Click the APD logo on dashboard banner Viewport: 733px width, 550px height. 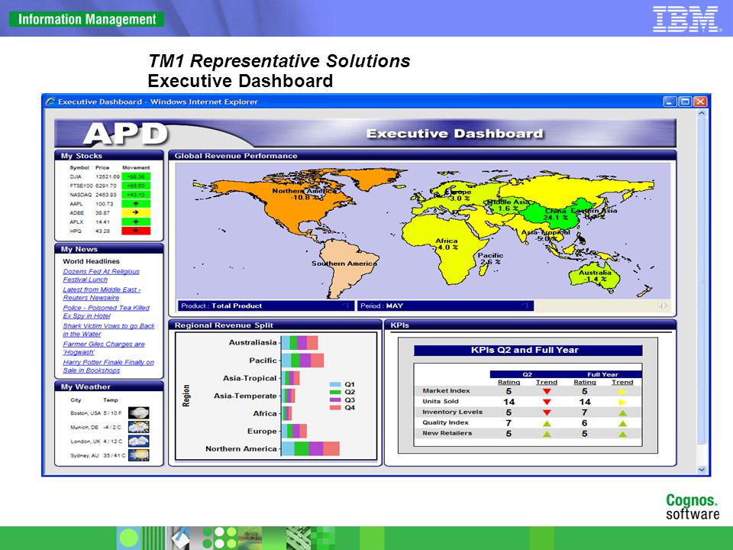point(125,134)
